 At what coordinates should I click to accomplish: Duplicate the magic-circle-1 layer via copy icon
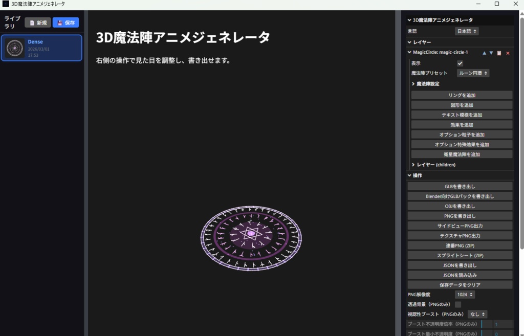(499, 53)
